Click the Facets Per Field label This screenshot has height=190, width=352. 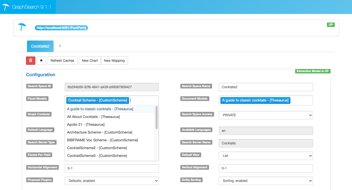point(39,155)
